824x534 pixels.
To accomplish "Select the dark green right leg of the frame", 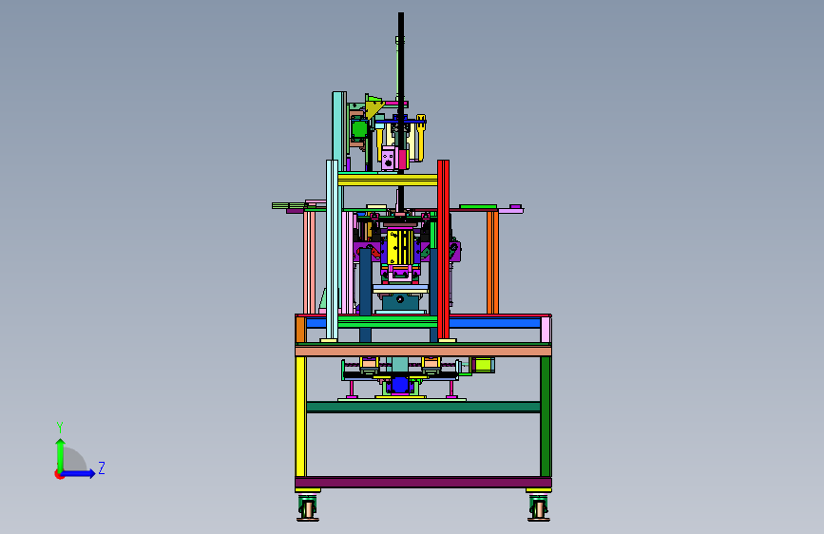I will (x=546, y=416).
